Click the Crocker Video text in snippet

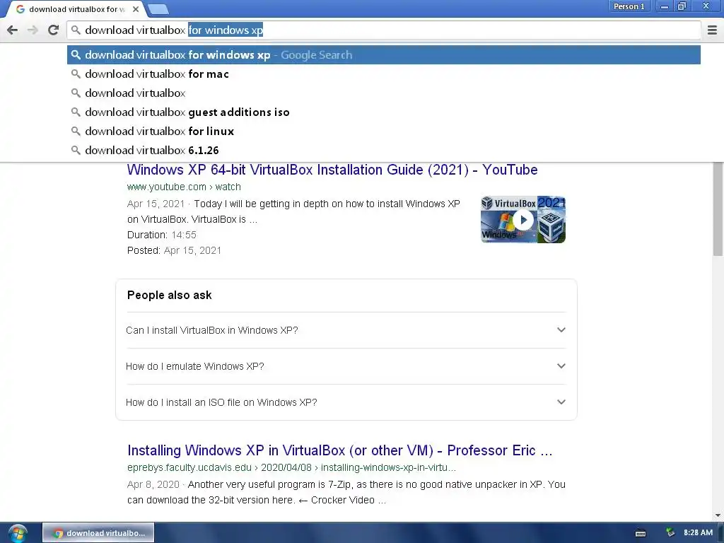point(343,500)
